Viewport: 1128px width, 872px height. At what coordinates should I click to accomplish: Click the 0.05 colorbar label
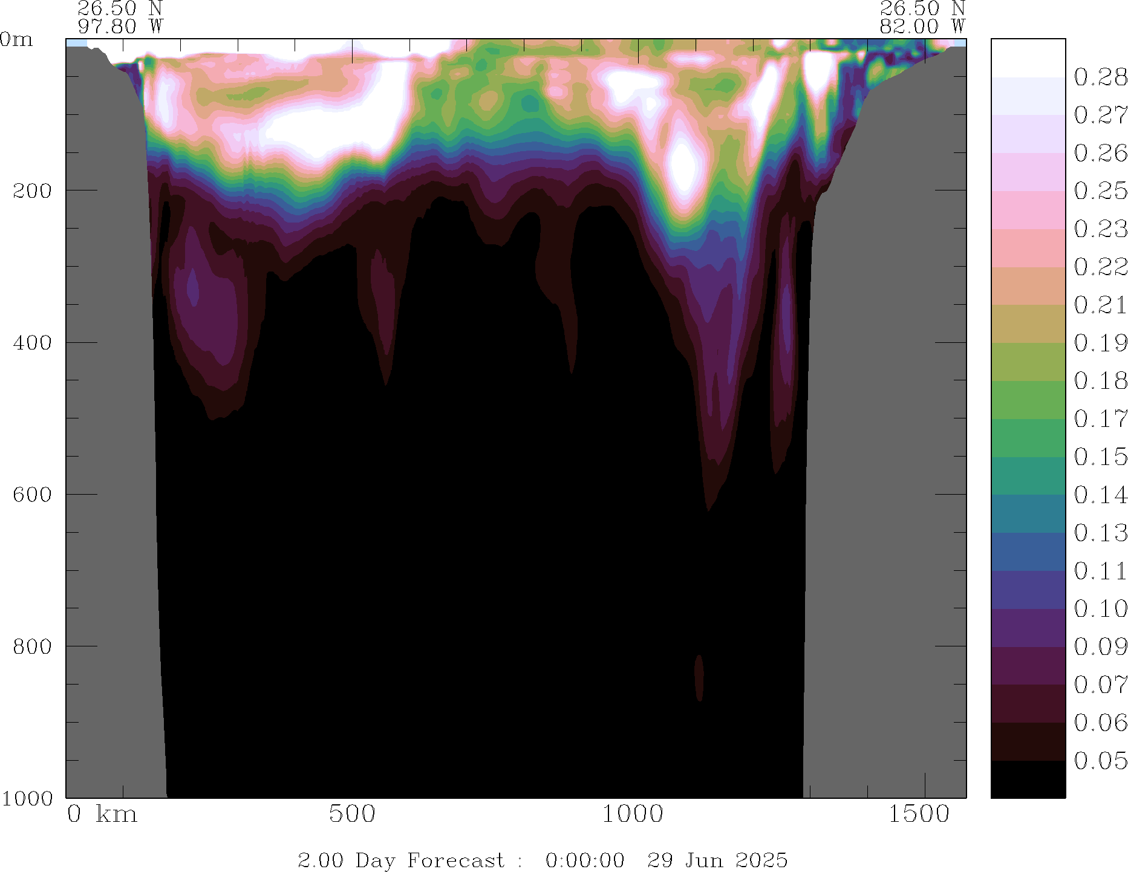[1100, 761]
